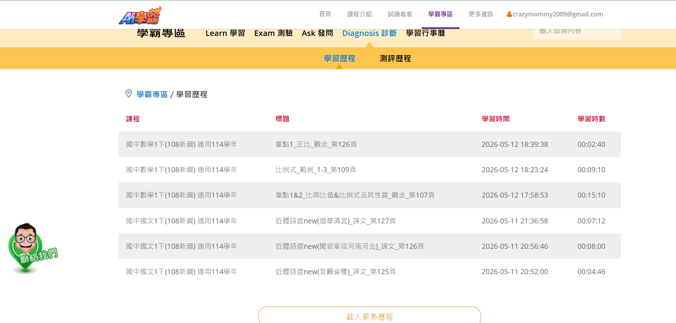Open 近體詩選new(登鸛雀樓)_課文_第125頁 entry

pyautogui.click(x=335, y=271)
